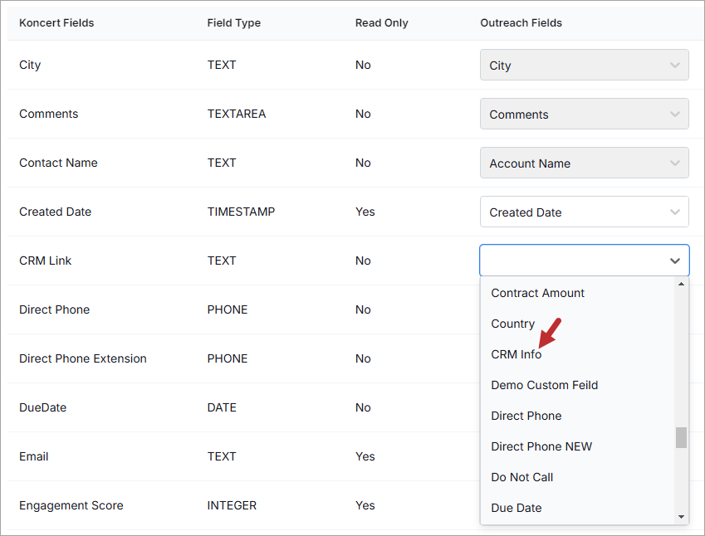705x536 pixels.
Task: Select Do Not Call option
Action: tap(522, 477)
